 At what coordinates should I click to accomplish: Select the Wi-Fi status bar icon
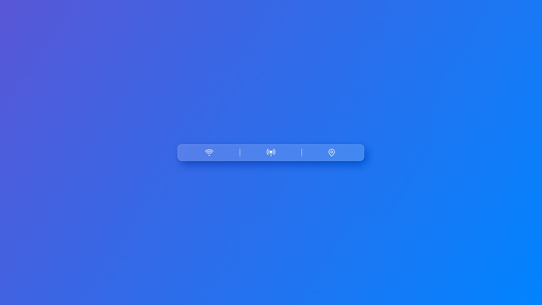209,152
